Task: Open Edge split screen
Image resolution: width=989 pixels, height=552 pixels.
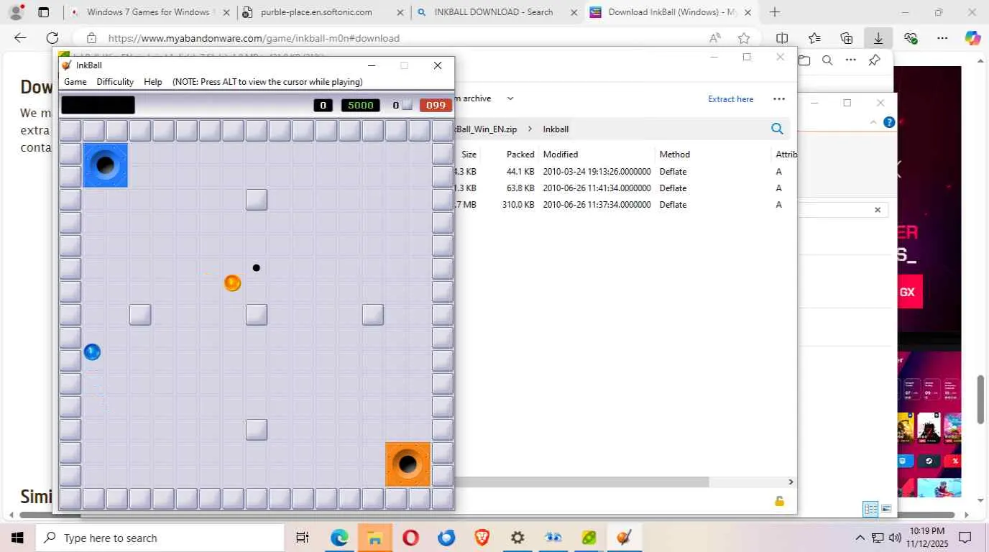Action: pos(782,38)
